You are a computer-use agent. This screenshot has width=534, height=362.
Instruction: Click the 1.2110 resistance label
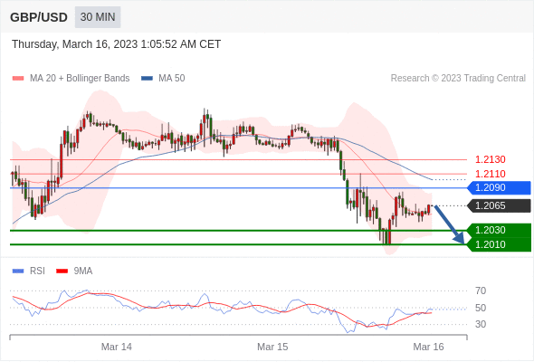point(490,174)
